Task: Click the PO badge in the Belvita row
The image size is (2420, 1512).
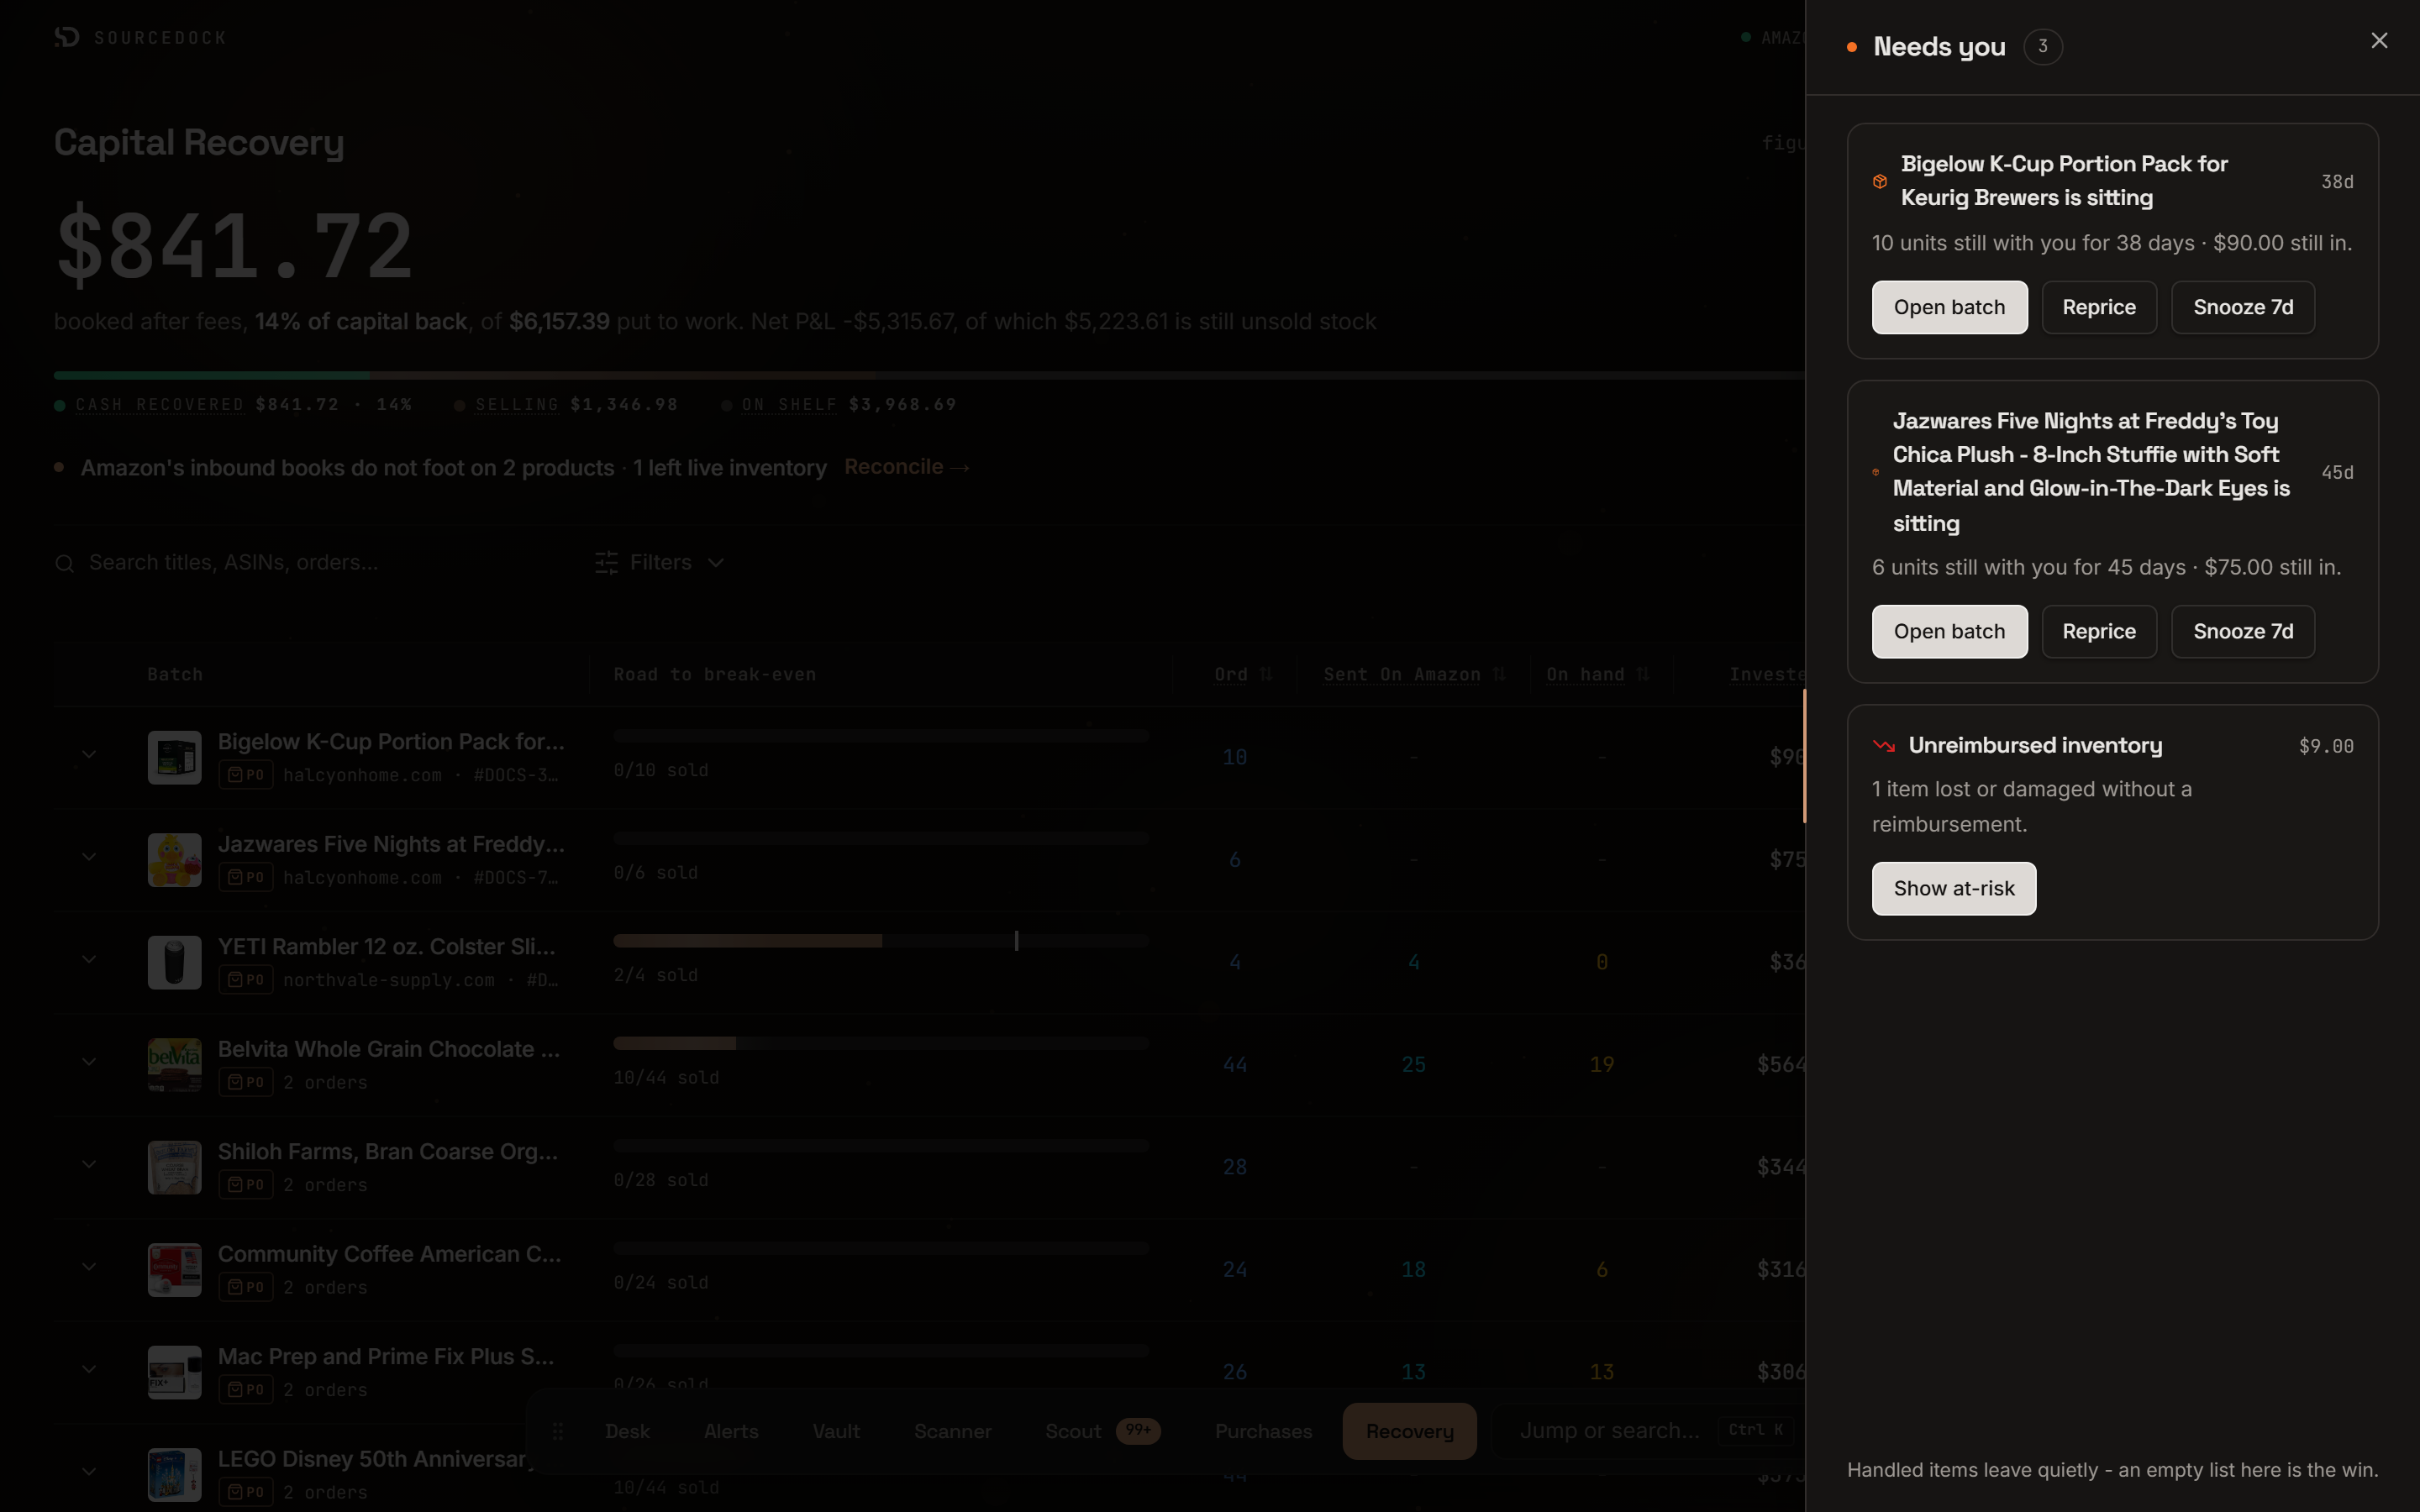Action: [x=246, y=1082]
